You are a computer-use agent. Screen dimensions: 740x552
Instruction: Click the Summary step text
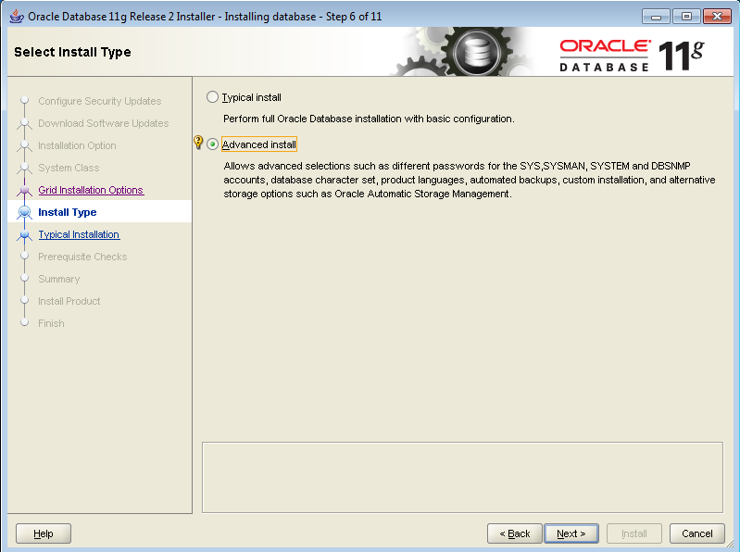click(59, 279)
